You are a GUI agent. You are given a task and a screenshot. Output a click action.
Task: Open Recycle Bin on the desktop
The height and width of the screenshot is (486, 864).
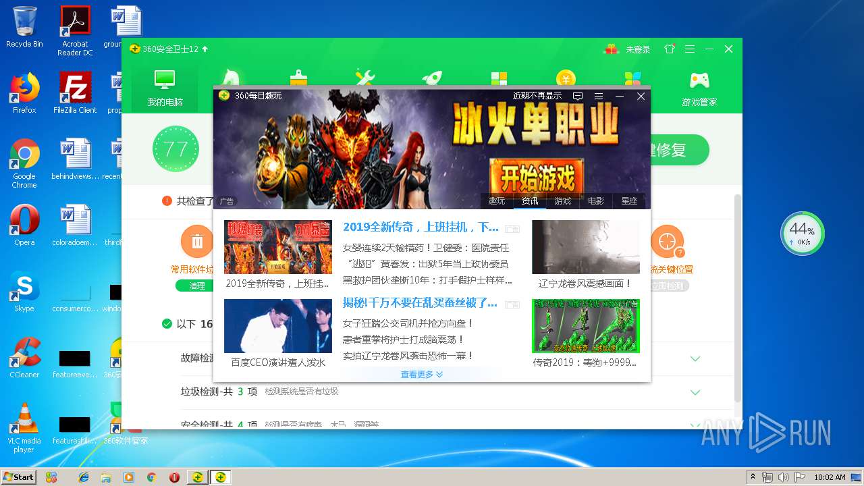[24, 27]
